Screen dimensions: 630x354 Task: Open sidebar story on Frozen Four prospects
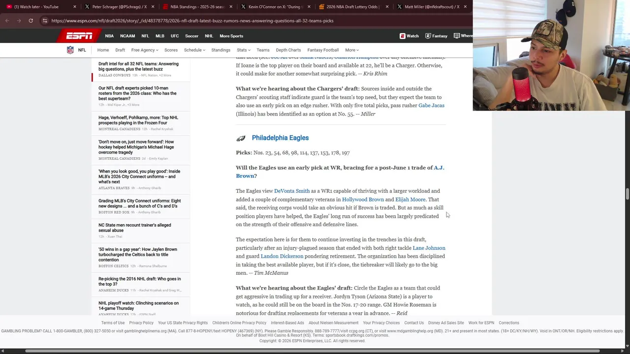(138, 120)
